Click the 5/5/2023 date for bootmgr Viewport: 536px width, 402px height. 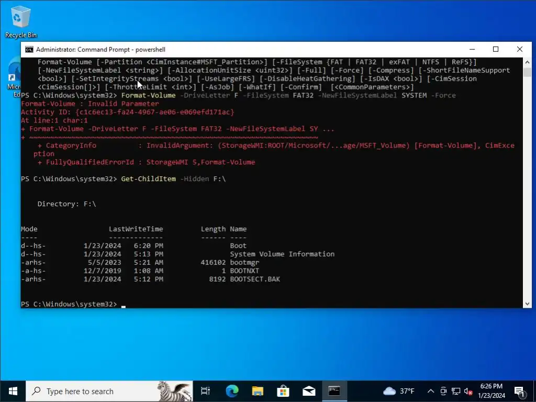coord(105,262)
